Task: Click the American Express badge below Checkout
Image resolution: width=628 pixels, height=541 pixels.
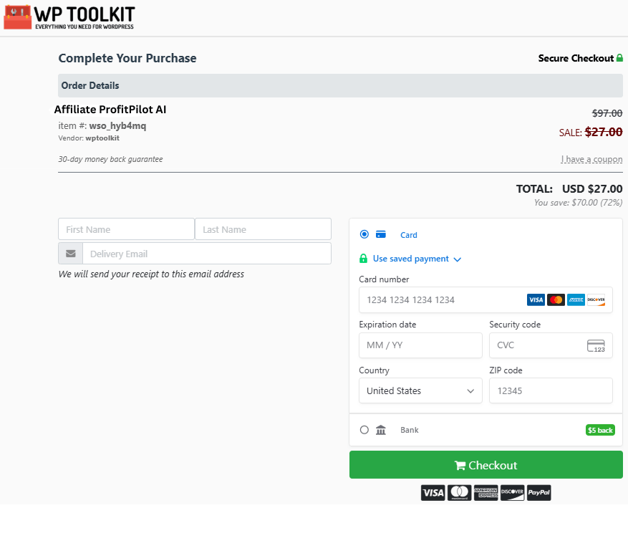Action: coord(486,492)
